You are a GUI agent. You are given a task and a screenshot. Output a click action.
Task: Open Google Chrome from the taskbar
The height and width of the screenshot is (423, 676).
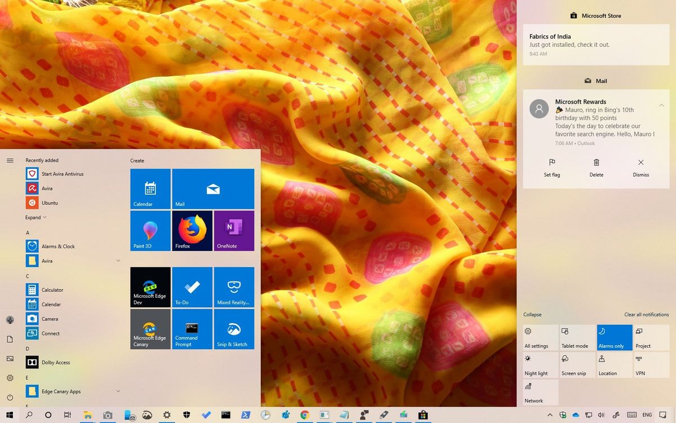pyautogui.click(x=305, y=415)
